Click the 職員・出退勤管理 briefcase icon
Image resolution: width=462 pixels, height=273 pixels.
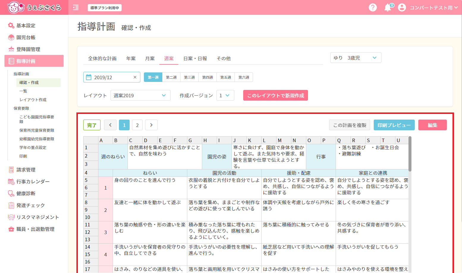[x=11, y=229]
